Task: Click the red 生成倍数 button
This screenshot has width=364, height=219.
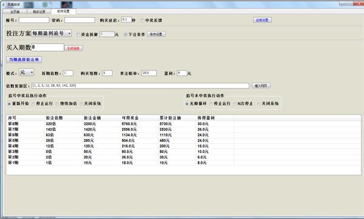Action: [x=73, y=49]
